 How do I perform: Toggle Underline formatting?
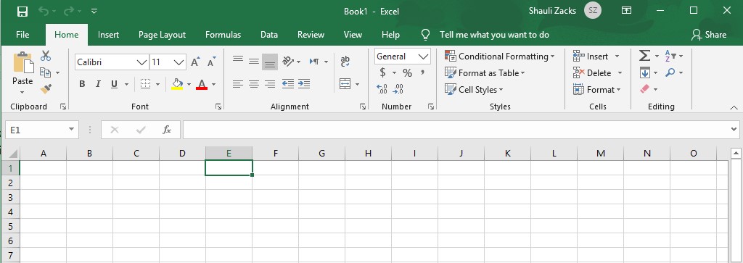click(x=114, y=84)
